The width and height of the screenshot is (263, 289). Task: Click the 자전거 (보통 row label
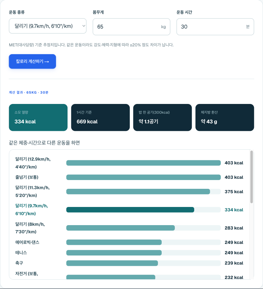pos(27,274)
